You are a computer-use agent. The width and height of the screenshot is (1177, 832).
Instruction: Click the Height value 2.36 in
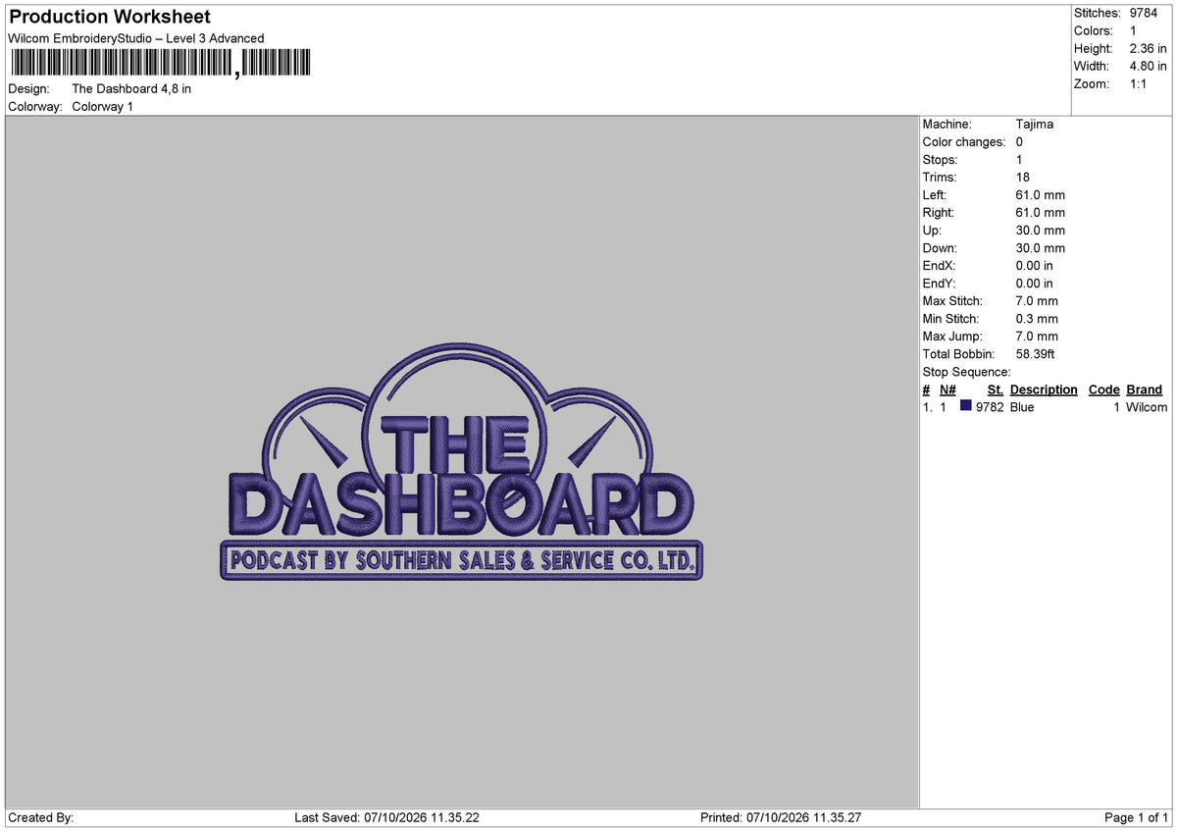coord(1148,48)
